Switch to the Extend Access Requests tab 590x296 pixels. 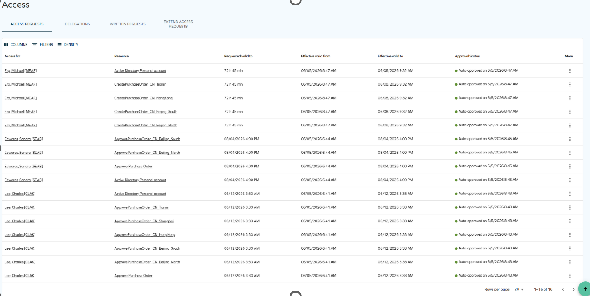point(178,24)
